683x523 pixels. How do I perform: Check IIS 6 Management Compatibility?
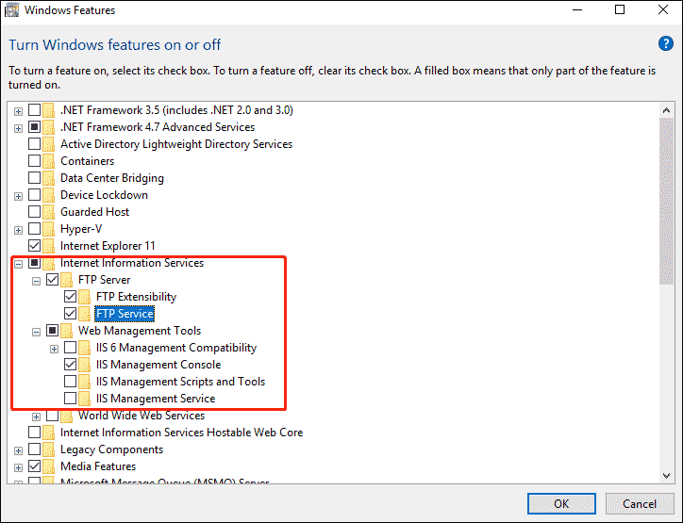[x=70, y=347]
